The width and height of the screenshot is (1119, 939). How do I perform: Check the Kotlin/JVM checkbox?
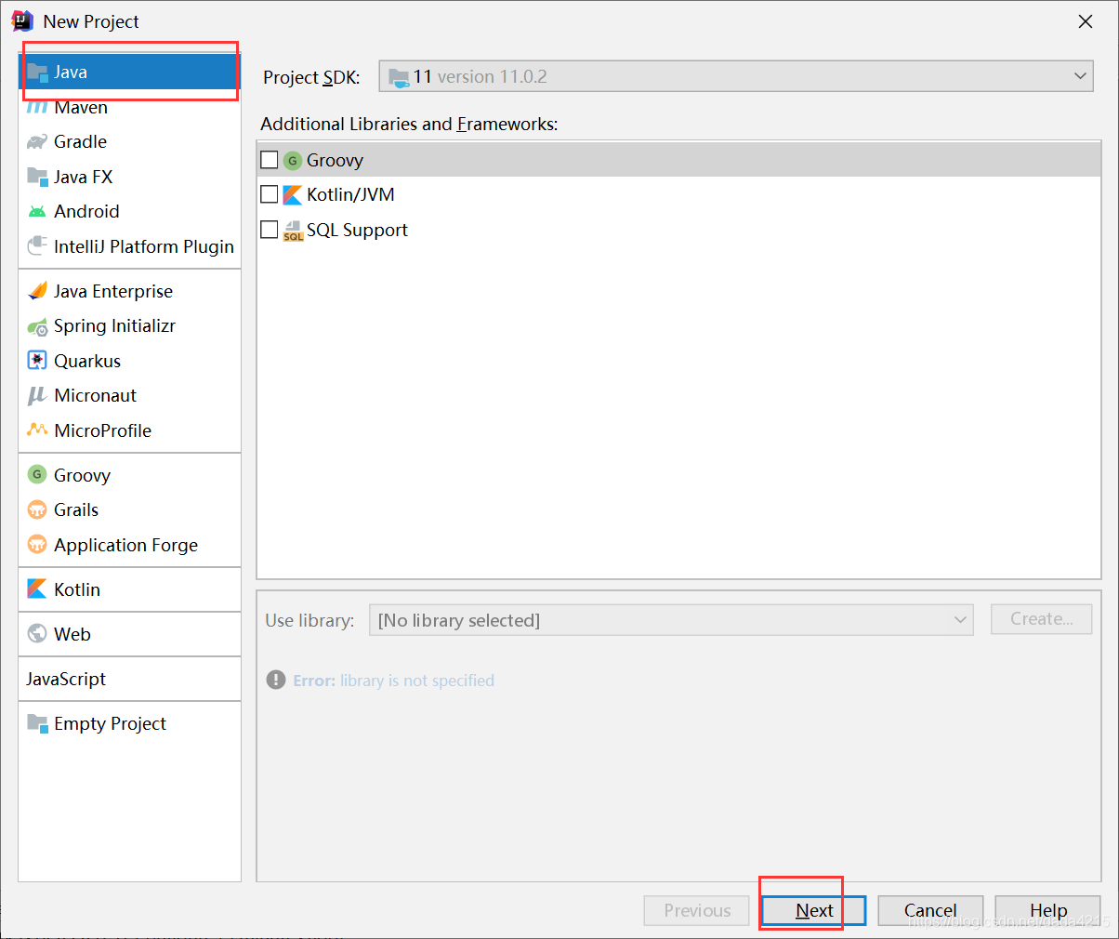click(x=270, y=194)
